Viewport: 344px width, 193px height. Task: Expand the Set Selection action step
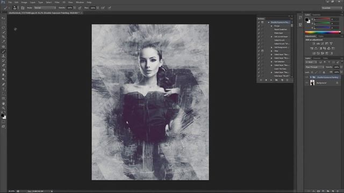click(271, 62)
